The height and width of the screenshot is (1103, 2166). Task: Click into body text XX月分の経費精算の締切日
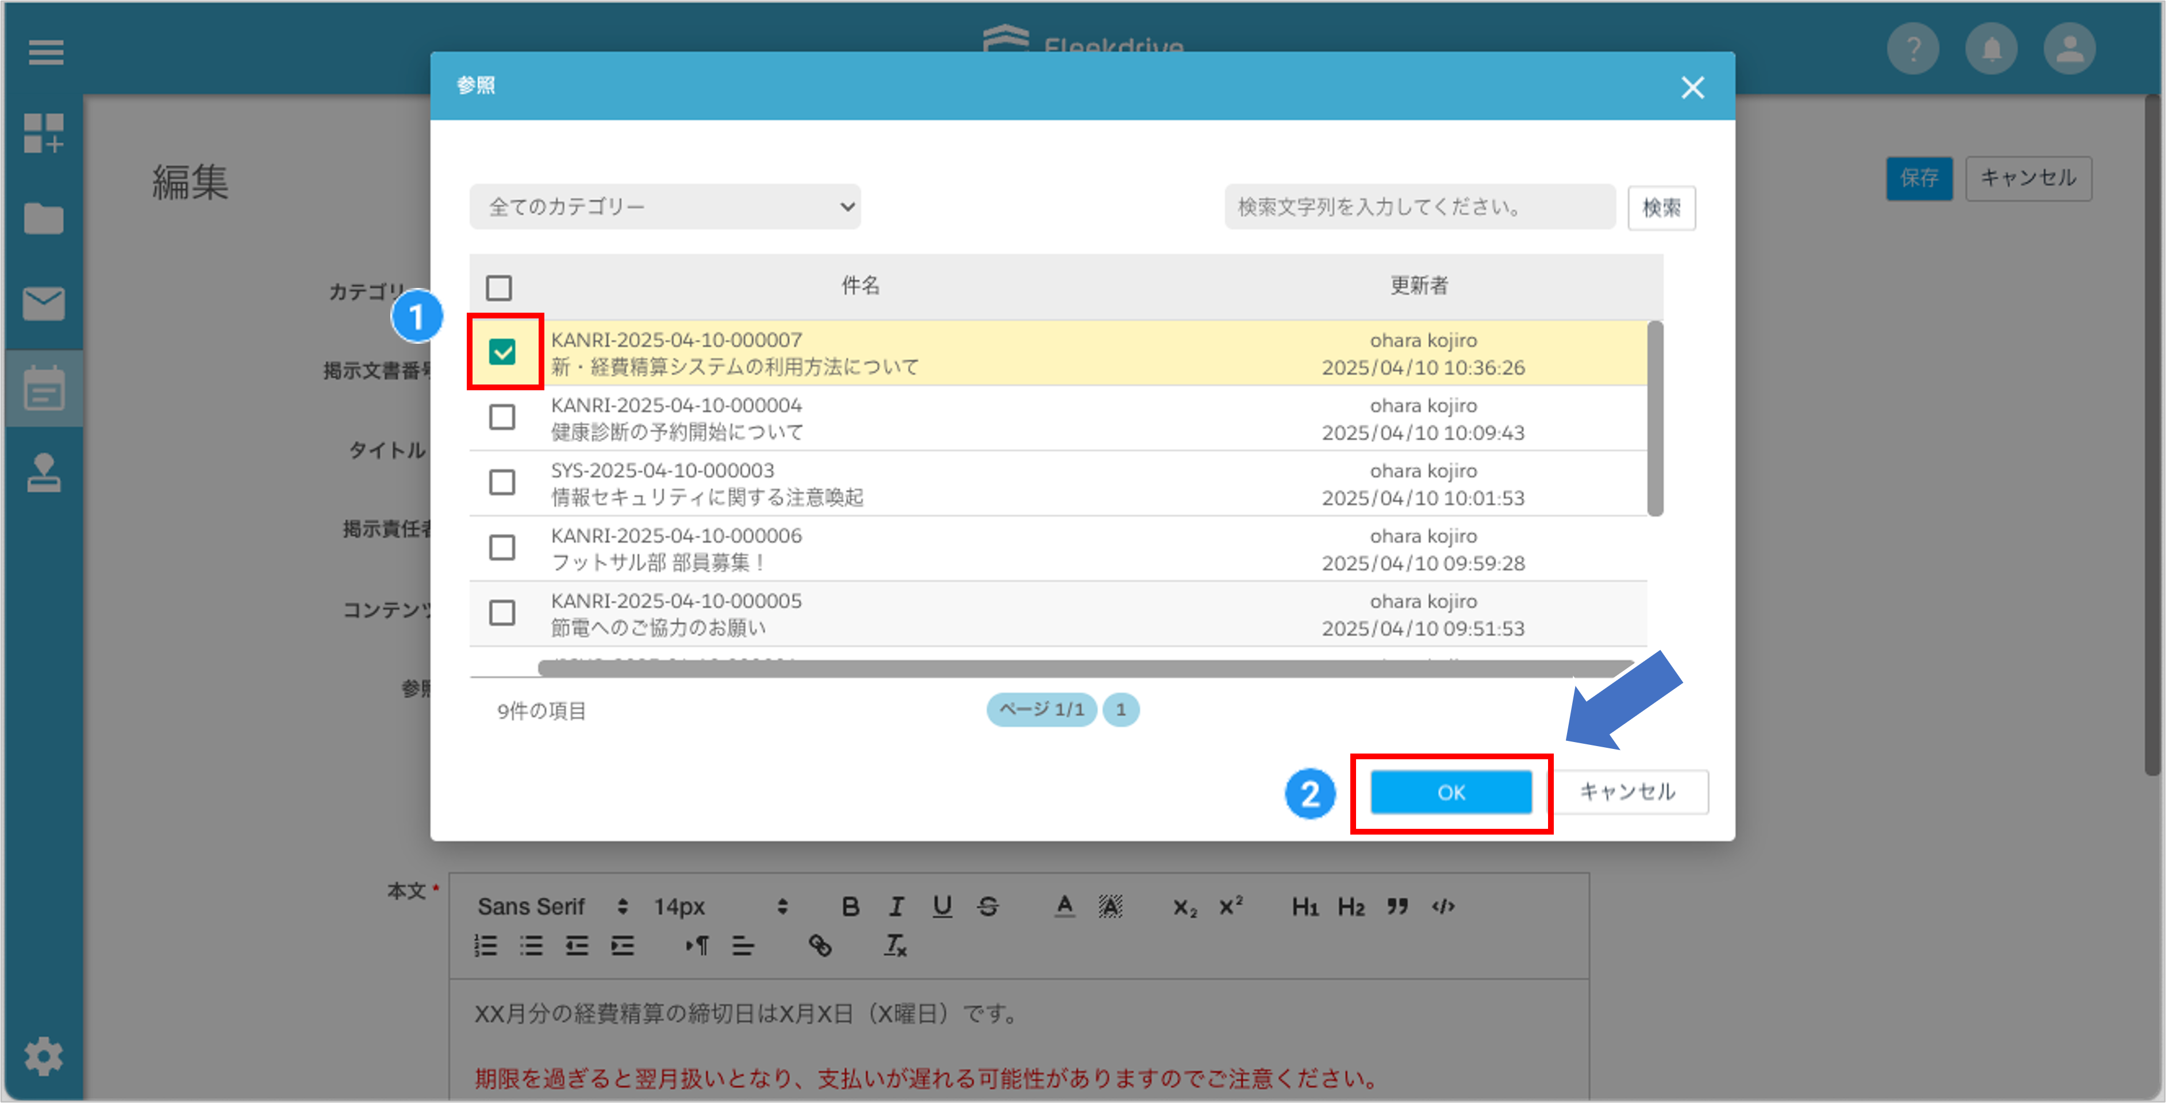pos(746,1014)
